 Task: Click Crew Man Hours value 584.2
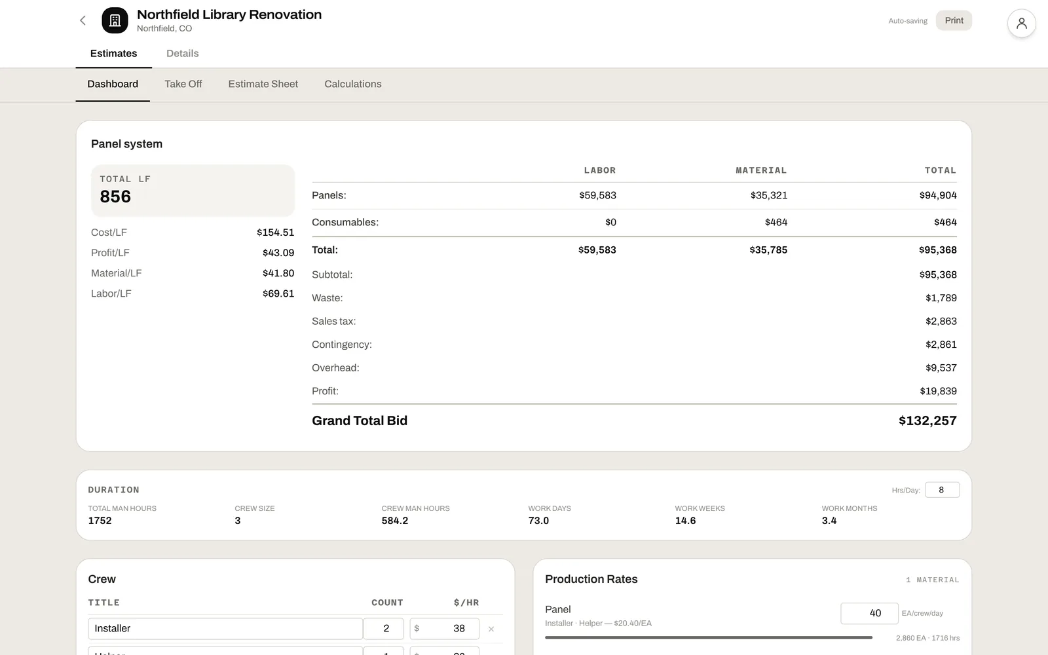pos(395,521)
